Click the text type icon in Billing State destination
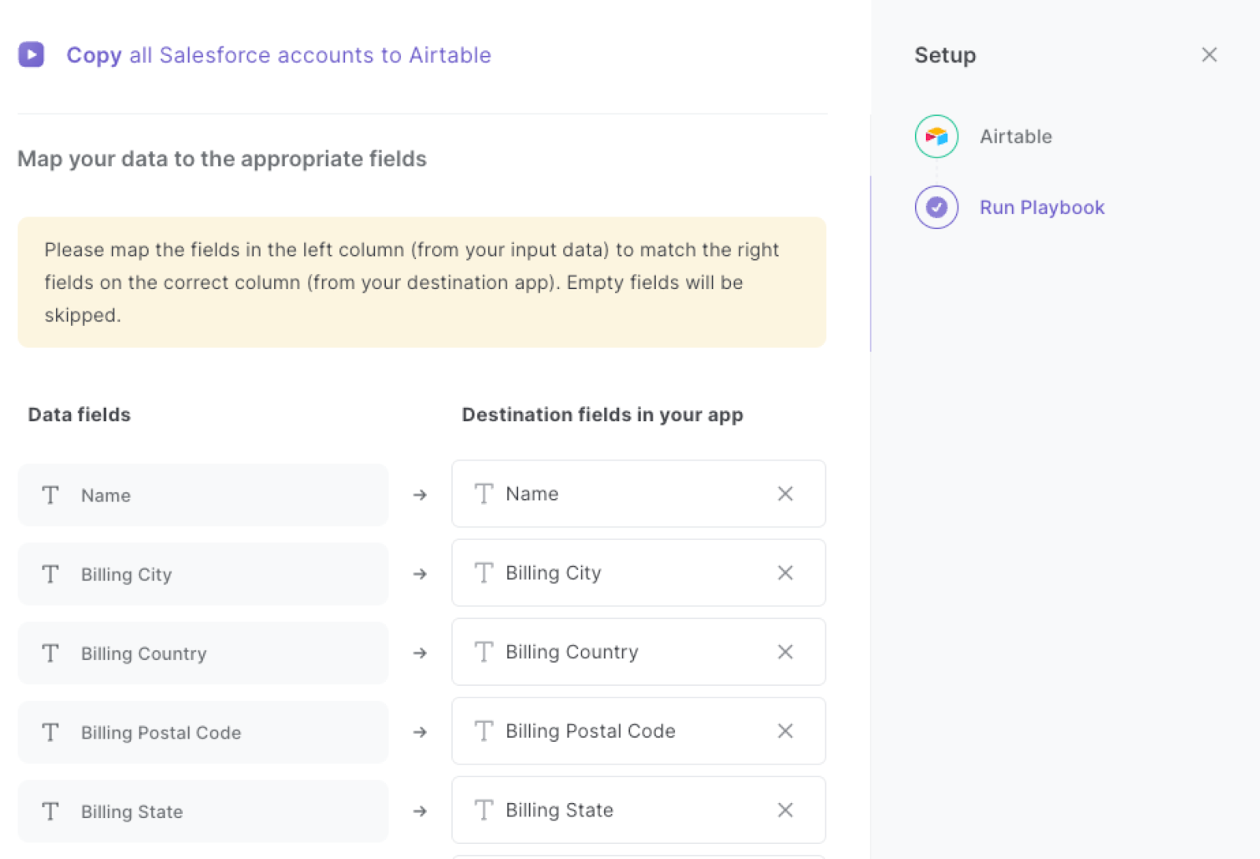Image resolution: width=1260 pixels, height=859 pixels. pos(484,810)
